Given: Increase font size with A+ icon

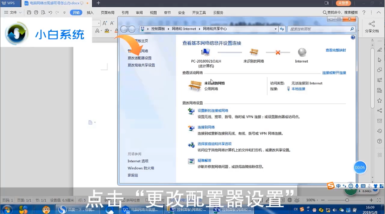Looking at the screenshot, I should (x=105, y=23).
